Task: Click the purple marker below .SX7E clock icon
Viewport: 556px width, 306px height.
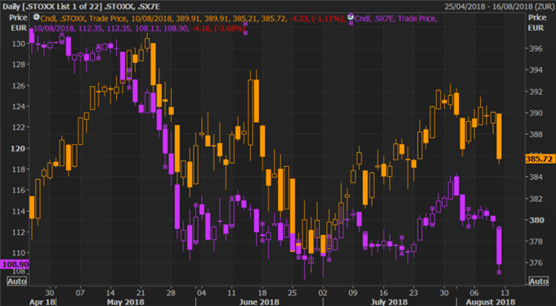Action: pos(351,24)
